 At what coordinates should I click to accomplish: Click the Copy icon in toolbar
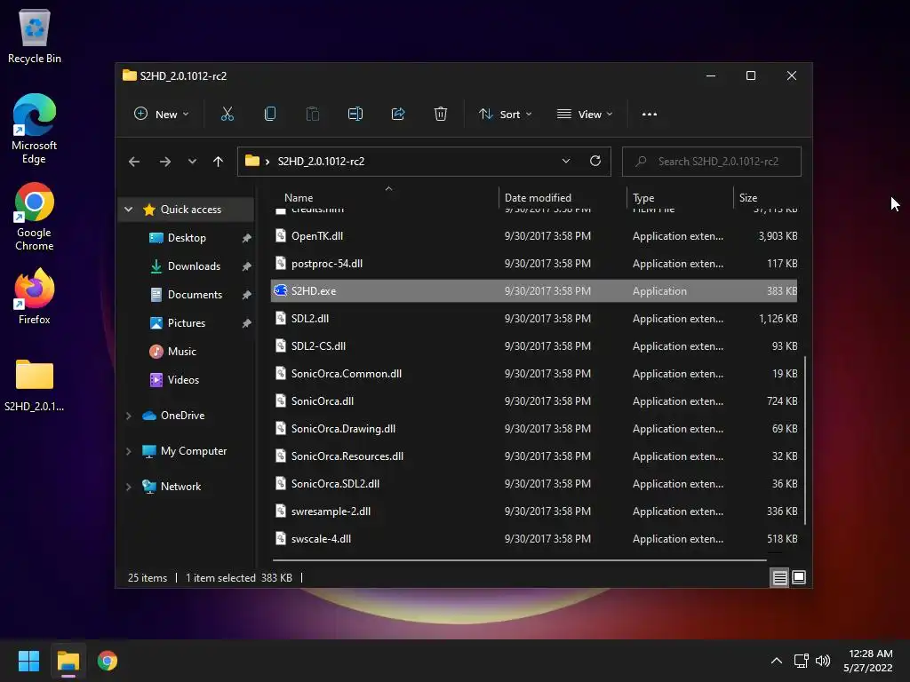[x=270, y=115]
